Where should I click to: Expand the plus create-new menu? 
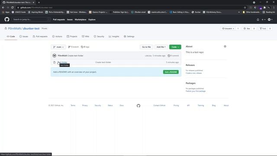(x=264, y=19)
